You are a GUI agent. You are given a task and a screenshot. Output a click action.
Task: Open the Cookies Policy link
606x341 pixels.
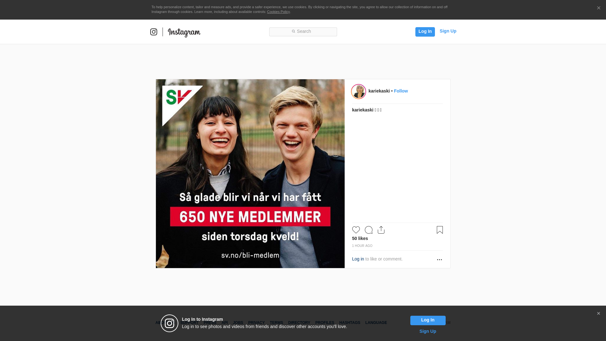click(x=278, y=12)
